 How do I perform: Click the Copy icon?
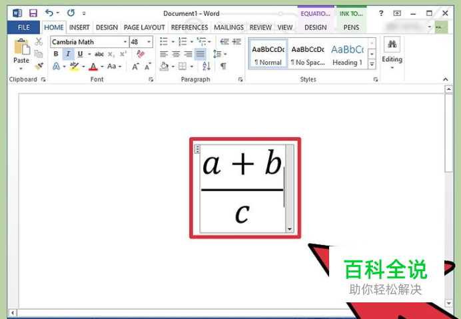coord(39,54)
